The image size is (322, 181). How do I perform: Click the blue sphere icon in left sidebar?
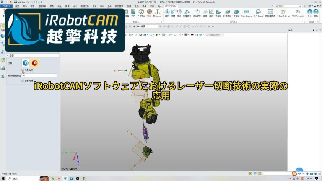tap(3, 36)
